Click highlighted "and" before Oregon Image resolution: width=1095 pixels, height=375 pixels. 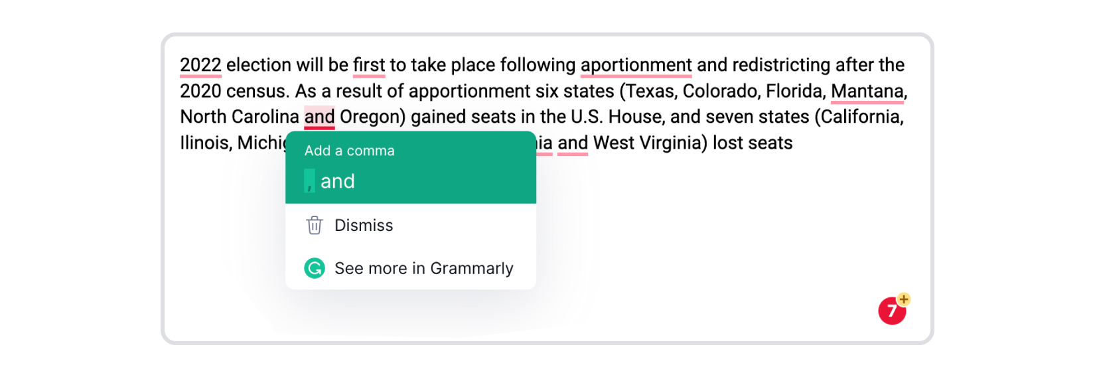pos(319,117)
